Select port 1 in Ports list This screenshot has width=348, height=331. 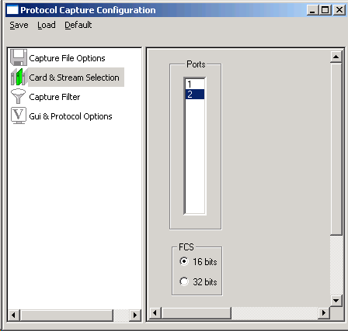click(x=195, y=84)
